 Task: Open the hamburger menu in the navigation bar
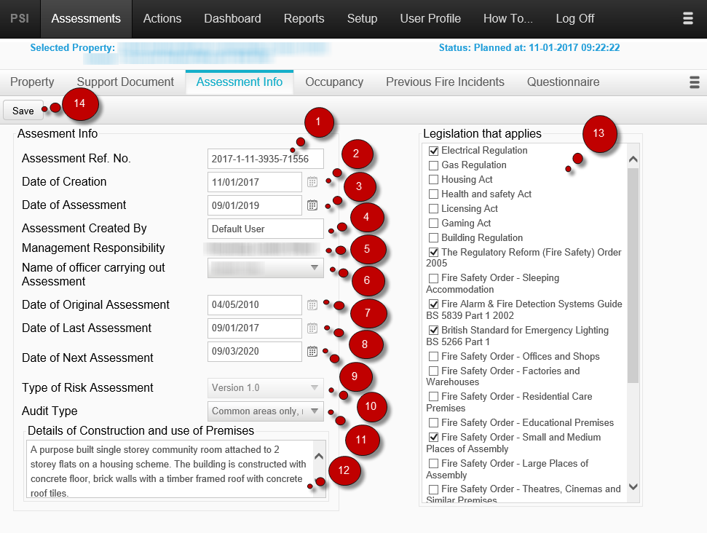687,18
